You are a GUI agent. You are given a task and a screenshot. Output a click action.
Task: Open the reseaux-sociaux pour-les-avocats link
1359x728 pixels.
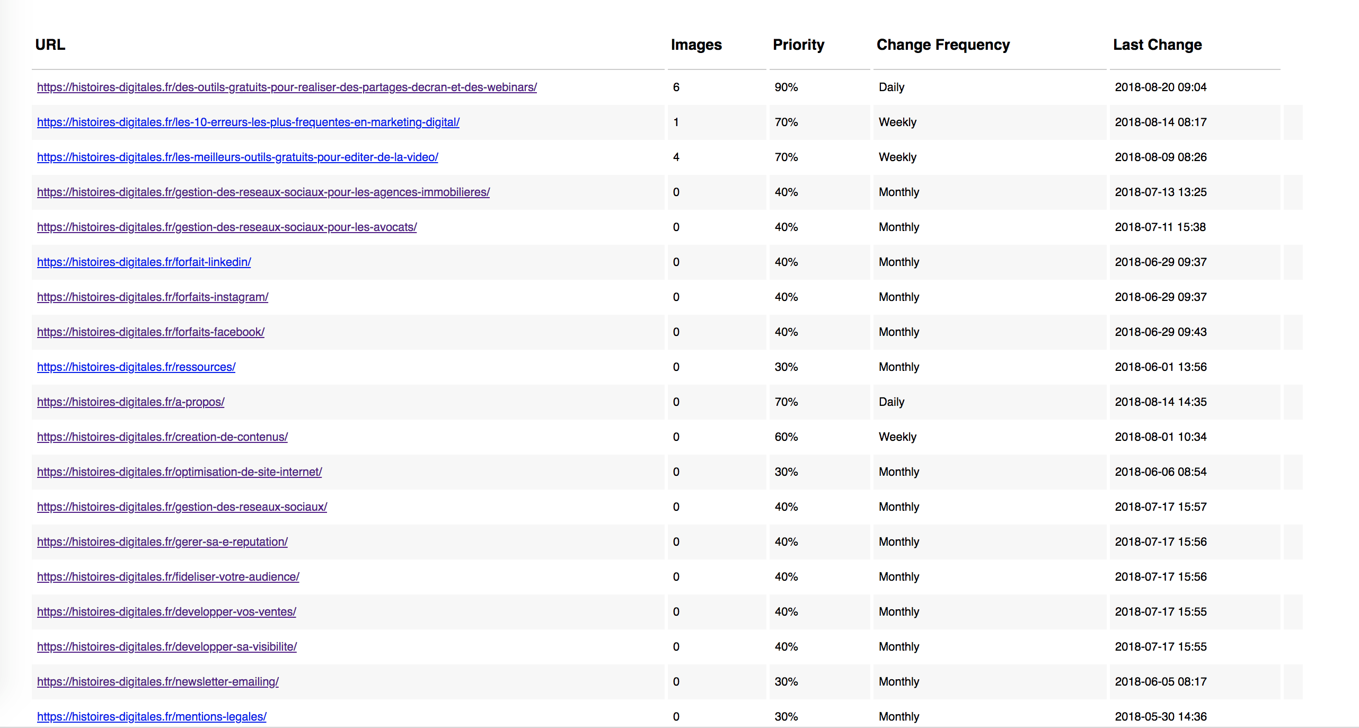click(x=227, y=227)
